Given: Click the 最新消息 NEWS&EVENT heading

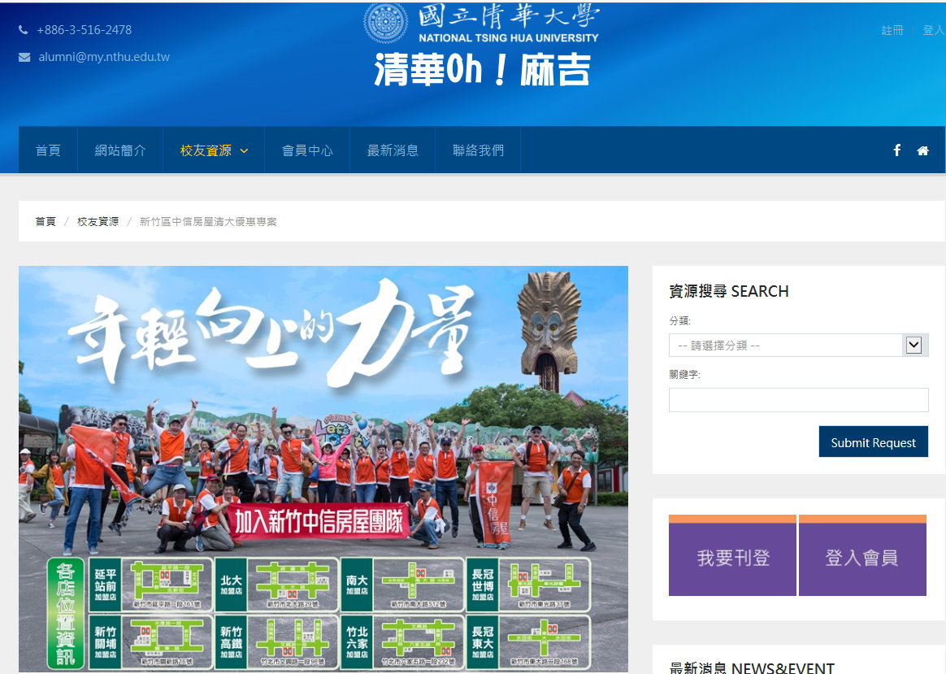Looking at the screenshot, I should [752, 667].
